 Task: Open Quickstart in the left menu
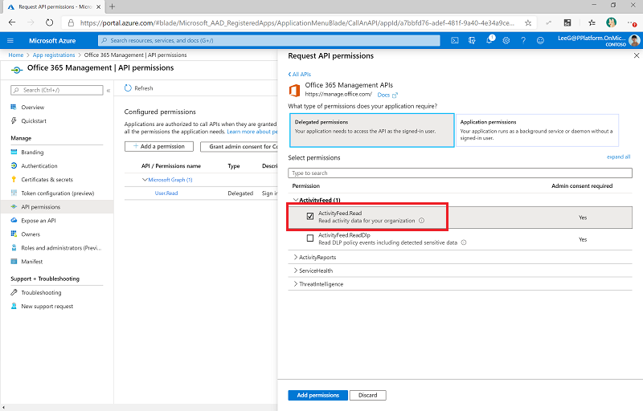pyautogui.click(x=34, y=120)
